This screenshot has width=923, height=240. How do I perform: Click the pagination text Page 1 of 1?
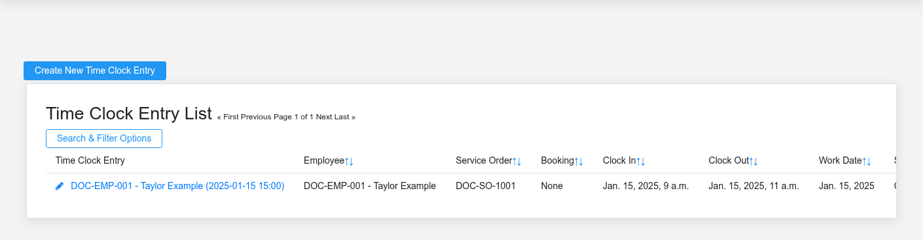(x=294, y=117)
